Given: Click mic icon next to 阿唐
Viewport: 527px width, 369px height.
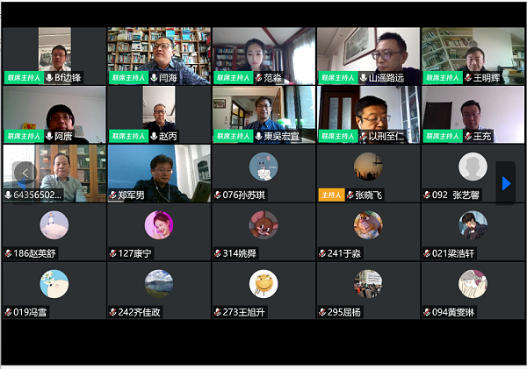Looking at the screenshot, I should point(49,136).
